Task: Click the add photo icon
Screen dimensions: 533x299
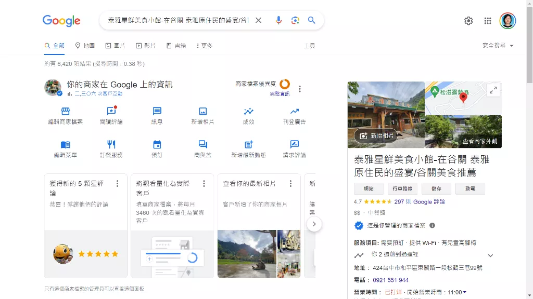Action: point(202,111)
